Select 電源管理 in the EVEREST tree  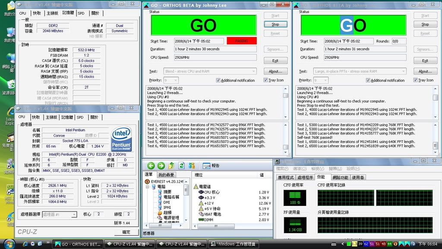click(168, 218)
